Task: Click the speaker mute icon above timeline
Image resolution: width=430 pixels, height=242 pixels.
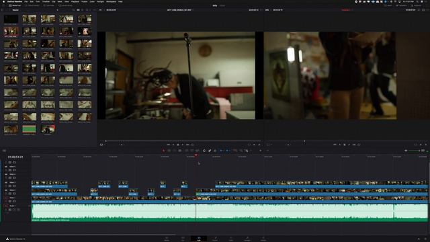Action: pyautogui.click(x=406, y=151)
